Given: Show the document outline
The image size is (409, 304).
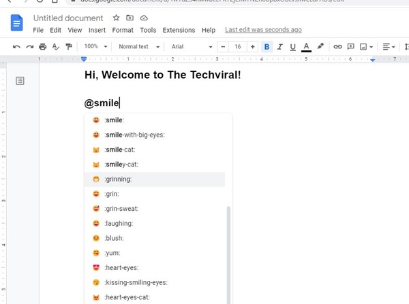Looking at the screenshot, I should [20, 81].
